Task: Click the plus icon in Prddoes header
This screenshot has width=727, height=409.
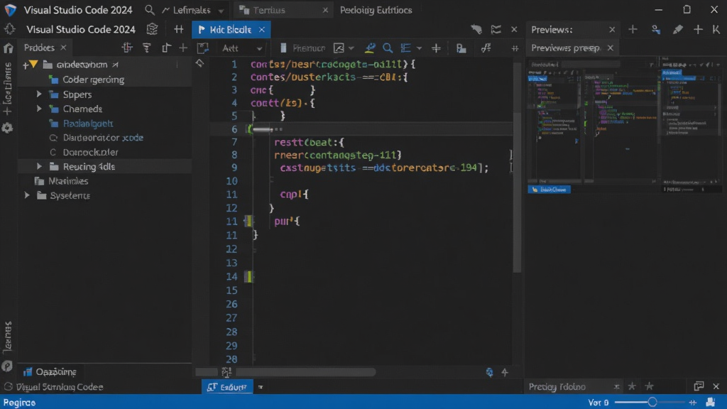Action: click(x=184, y=48)
